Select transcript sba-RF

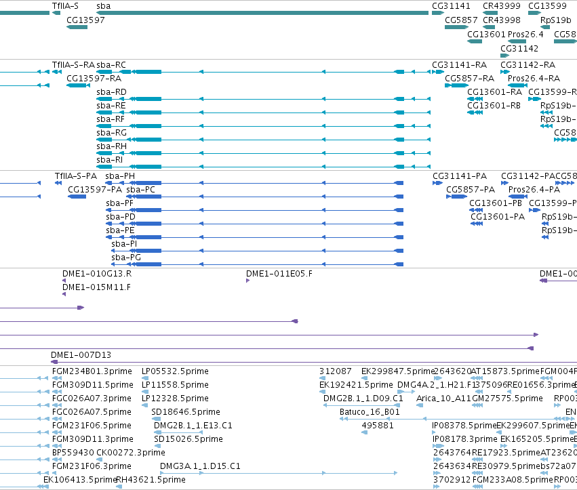click(x=111, y=119)
